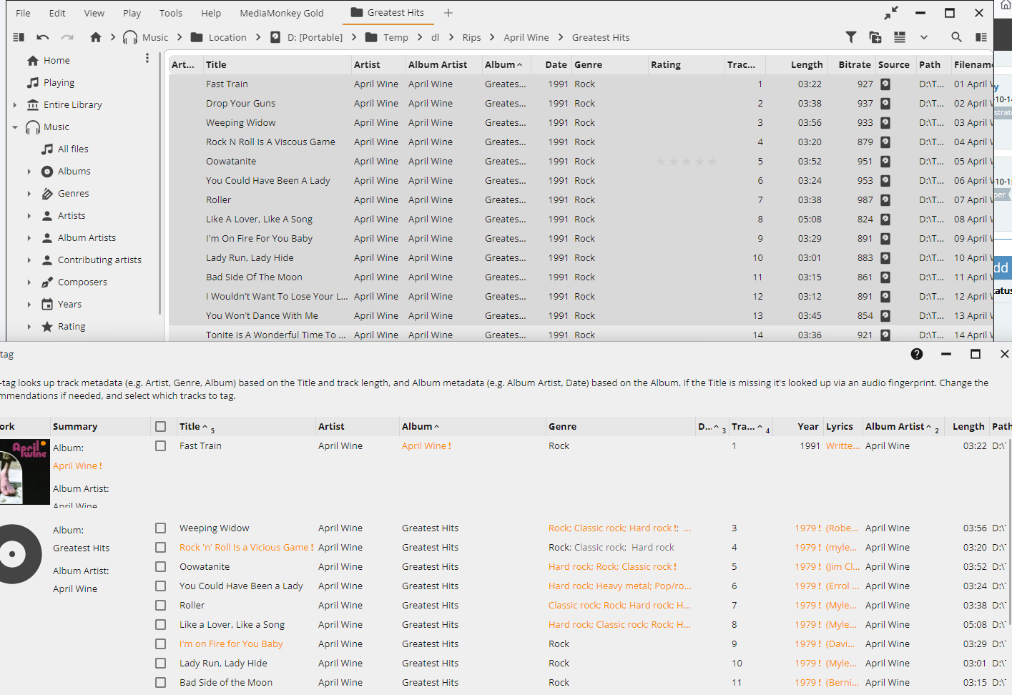Open the sidebar three-dot options menu

coord(147,59)
